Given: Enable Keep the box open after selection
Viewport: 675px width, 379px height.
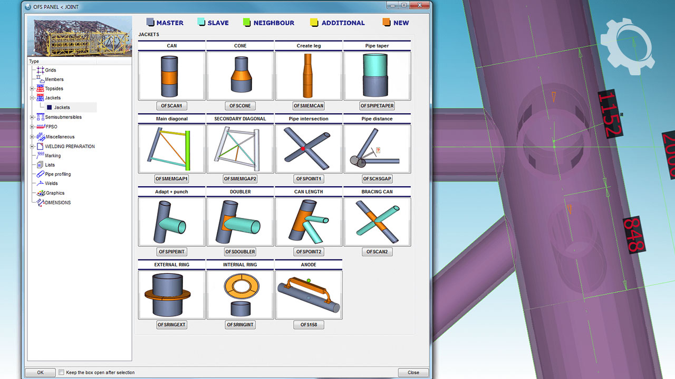Looking at the screenshot, I should [x=62, y=373].
